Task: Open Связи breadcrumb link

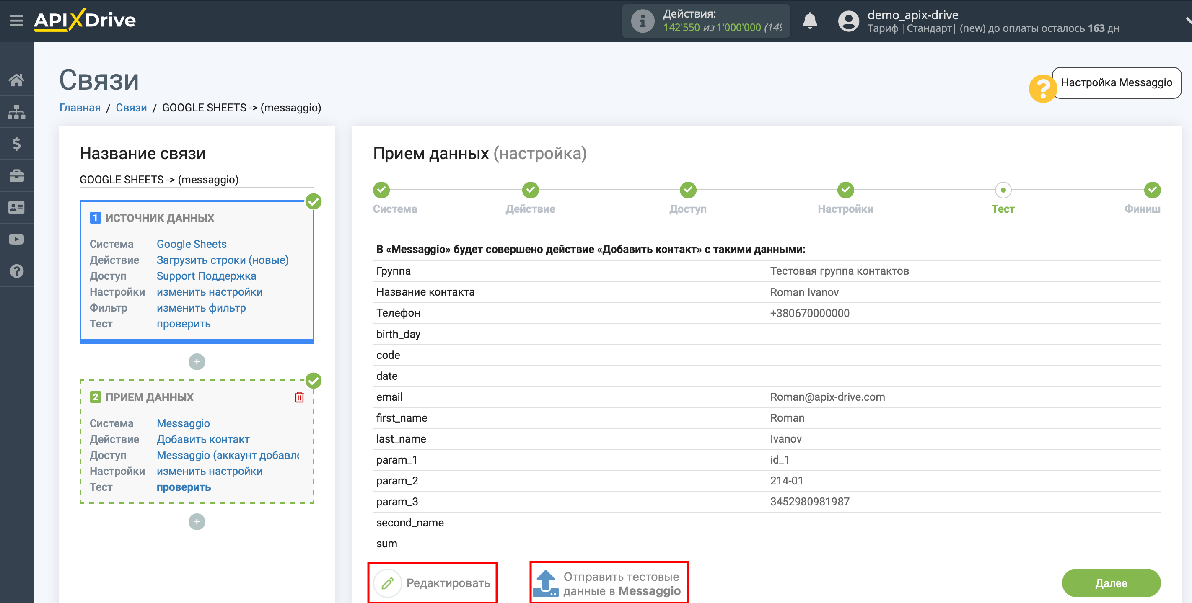Action: (x=131, y=108)
